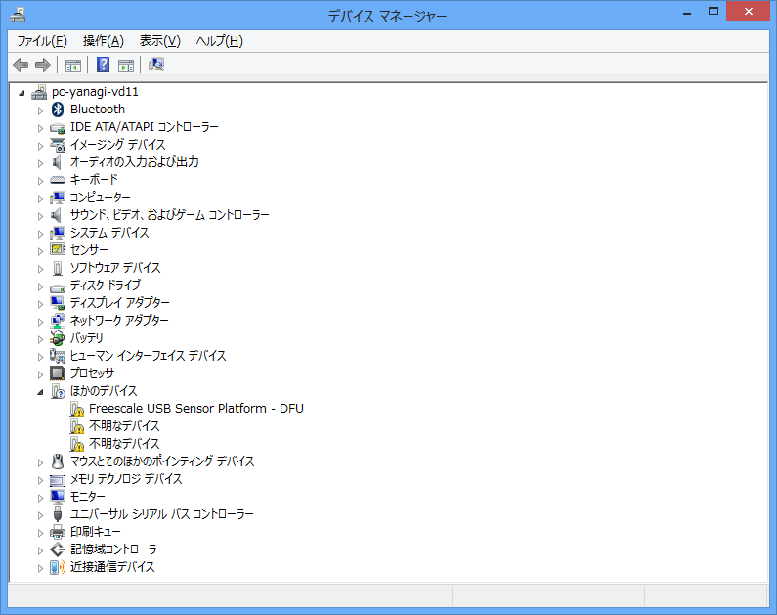Select the ほかのデバイス label
The width and height of the screenshot is (777, 615).
(104, 391)
